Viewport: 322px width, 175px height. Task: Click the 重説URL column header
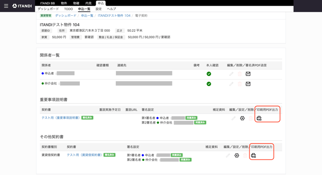(131, 110)
